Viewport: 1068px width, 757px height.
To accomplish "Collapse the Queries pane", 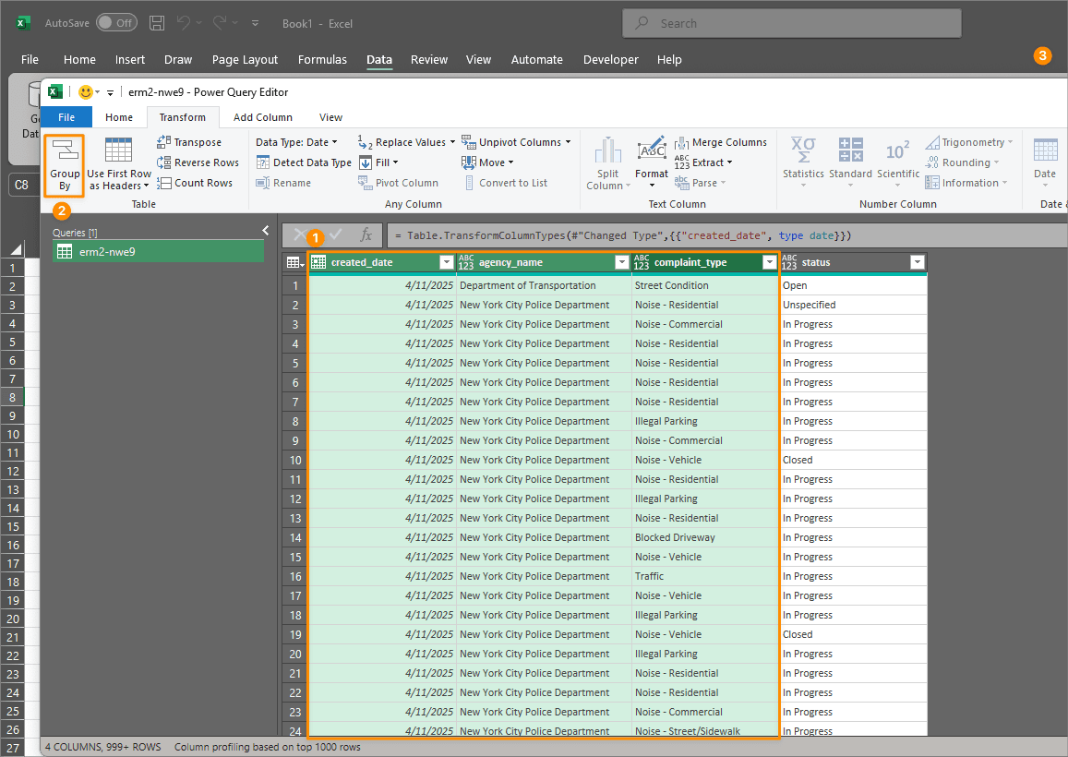I will pos(266,230).
